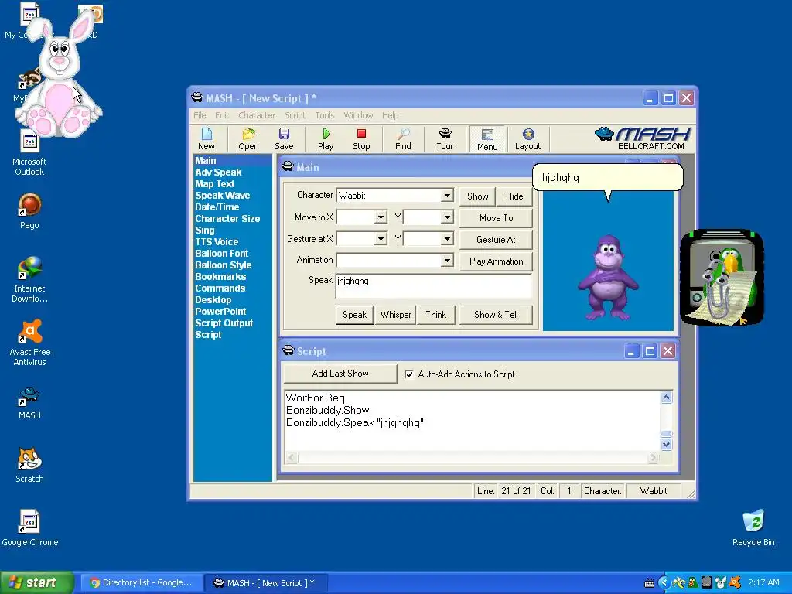
Task: Click the Whisper button
Action: [x=395, y=315]
